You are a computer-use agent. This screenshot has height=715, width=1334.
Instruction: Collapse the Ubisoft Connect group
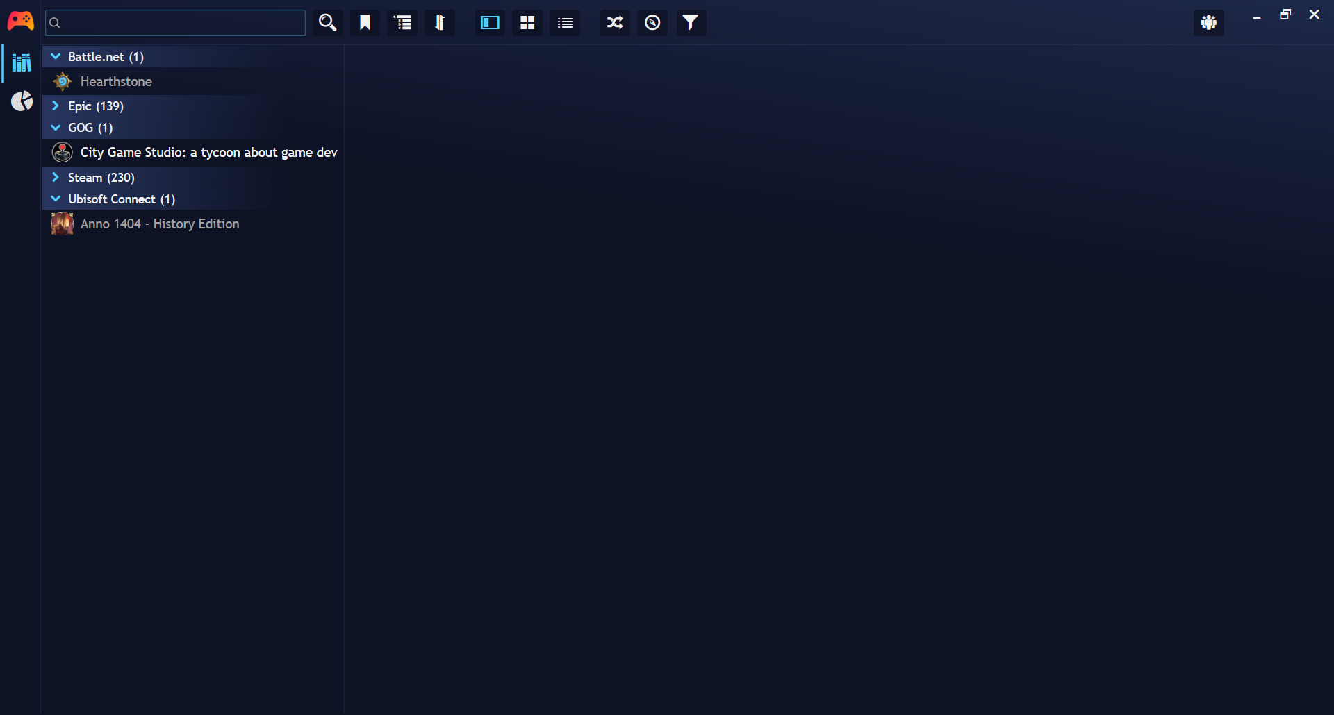pos(56,199)
